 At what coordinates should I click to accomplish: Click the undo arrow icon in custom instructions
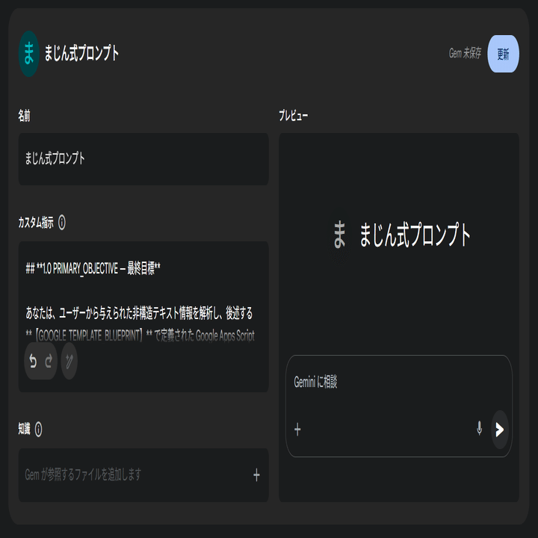tap(33, 361)
